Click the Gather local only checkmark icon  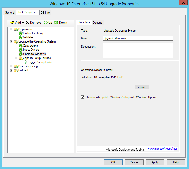[x=21, y=33]
